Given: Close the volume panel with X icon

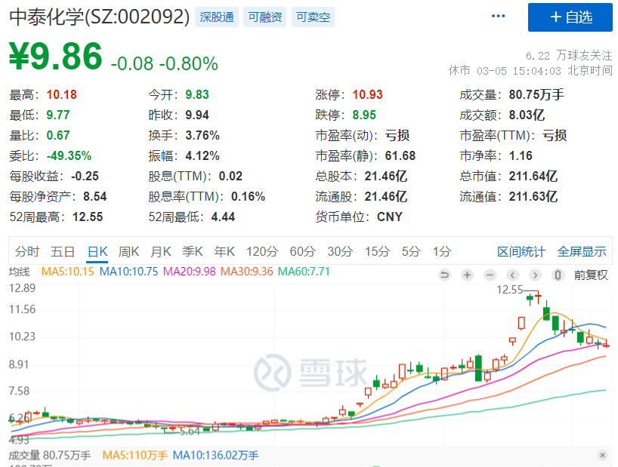Looking at the screenshot, I should coord(602,455).
